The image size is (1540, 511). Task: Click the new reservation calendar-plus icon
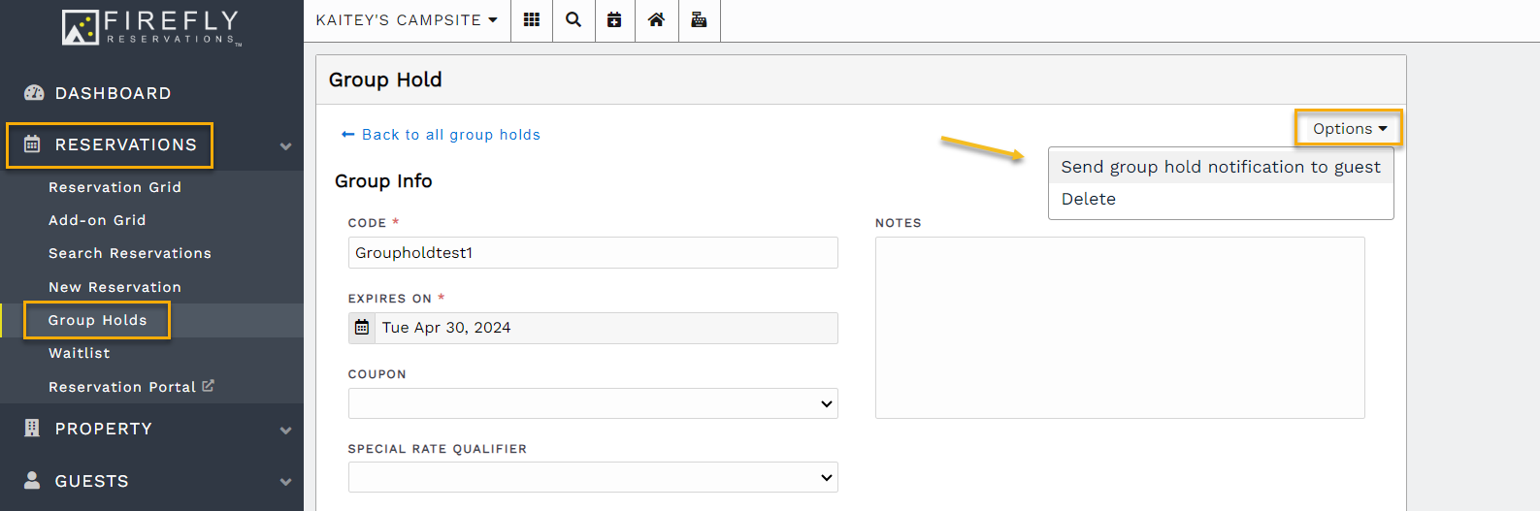[614, 20]
